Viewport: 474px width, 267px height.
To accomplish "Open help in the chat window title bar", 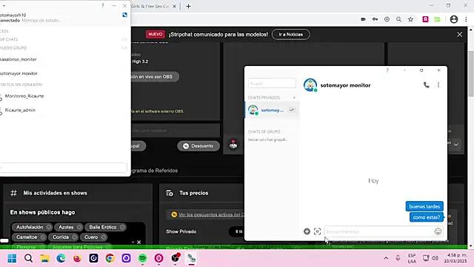I will tap(387, 70).
